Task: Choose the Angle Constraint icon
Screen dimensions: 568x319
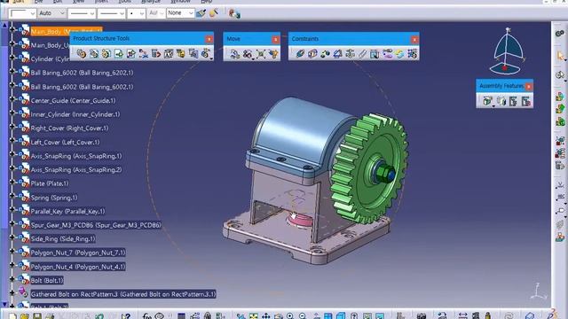Action: pos(337,54)
